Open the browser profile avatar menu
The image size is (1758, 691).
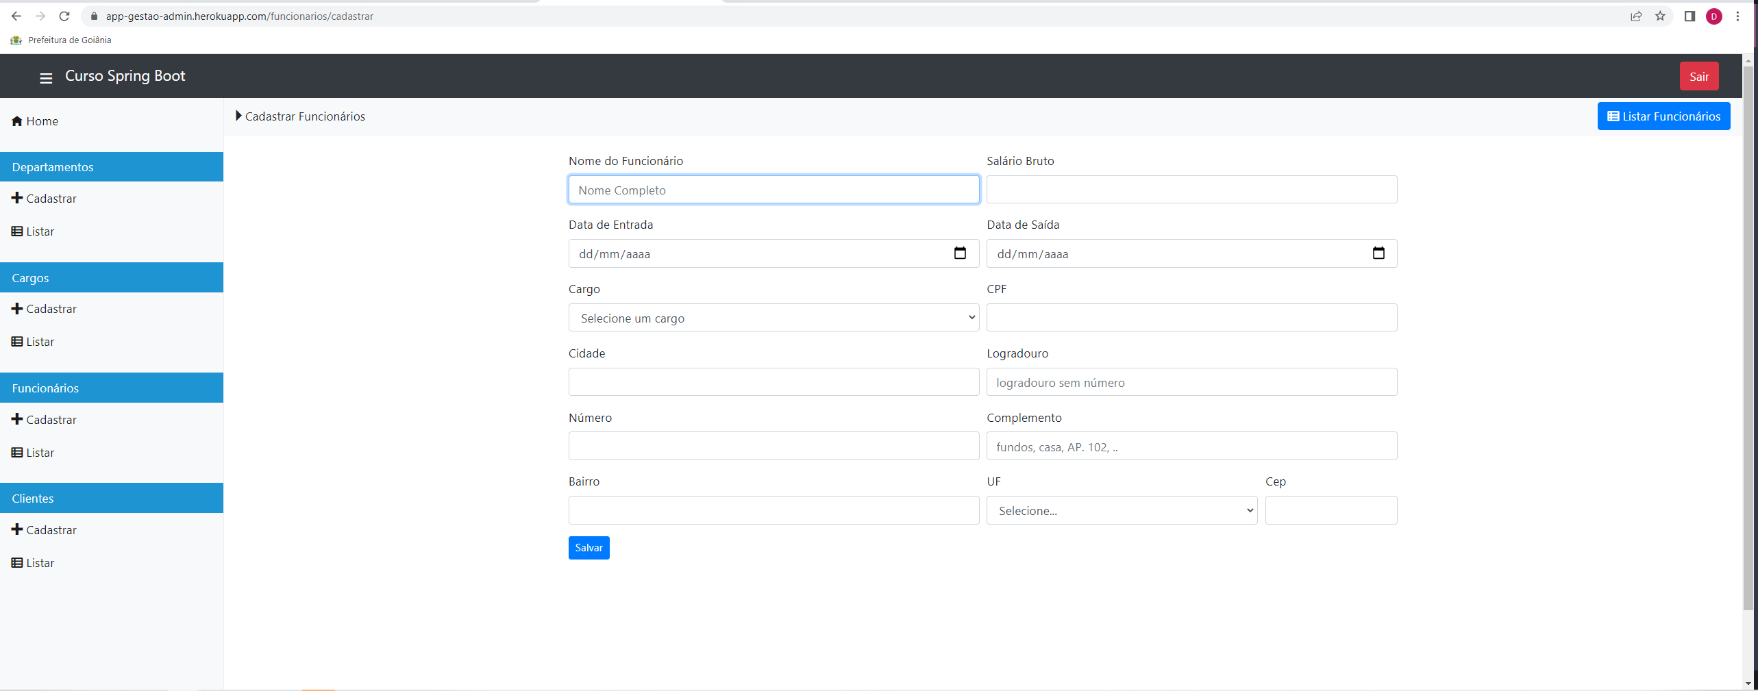coord(1714,16)
